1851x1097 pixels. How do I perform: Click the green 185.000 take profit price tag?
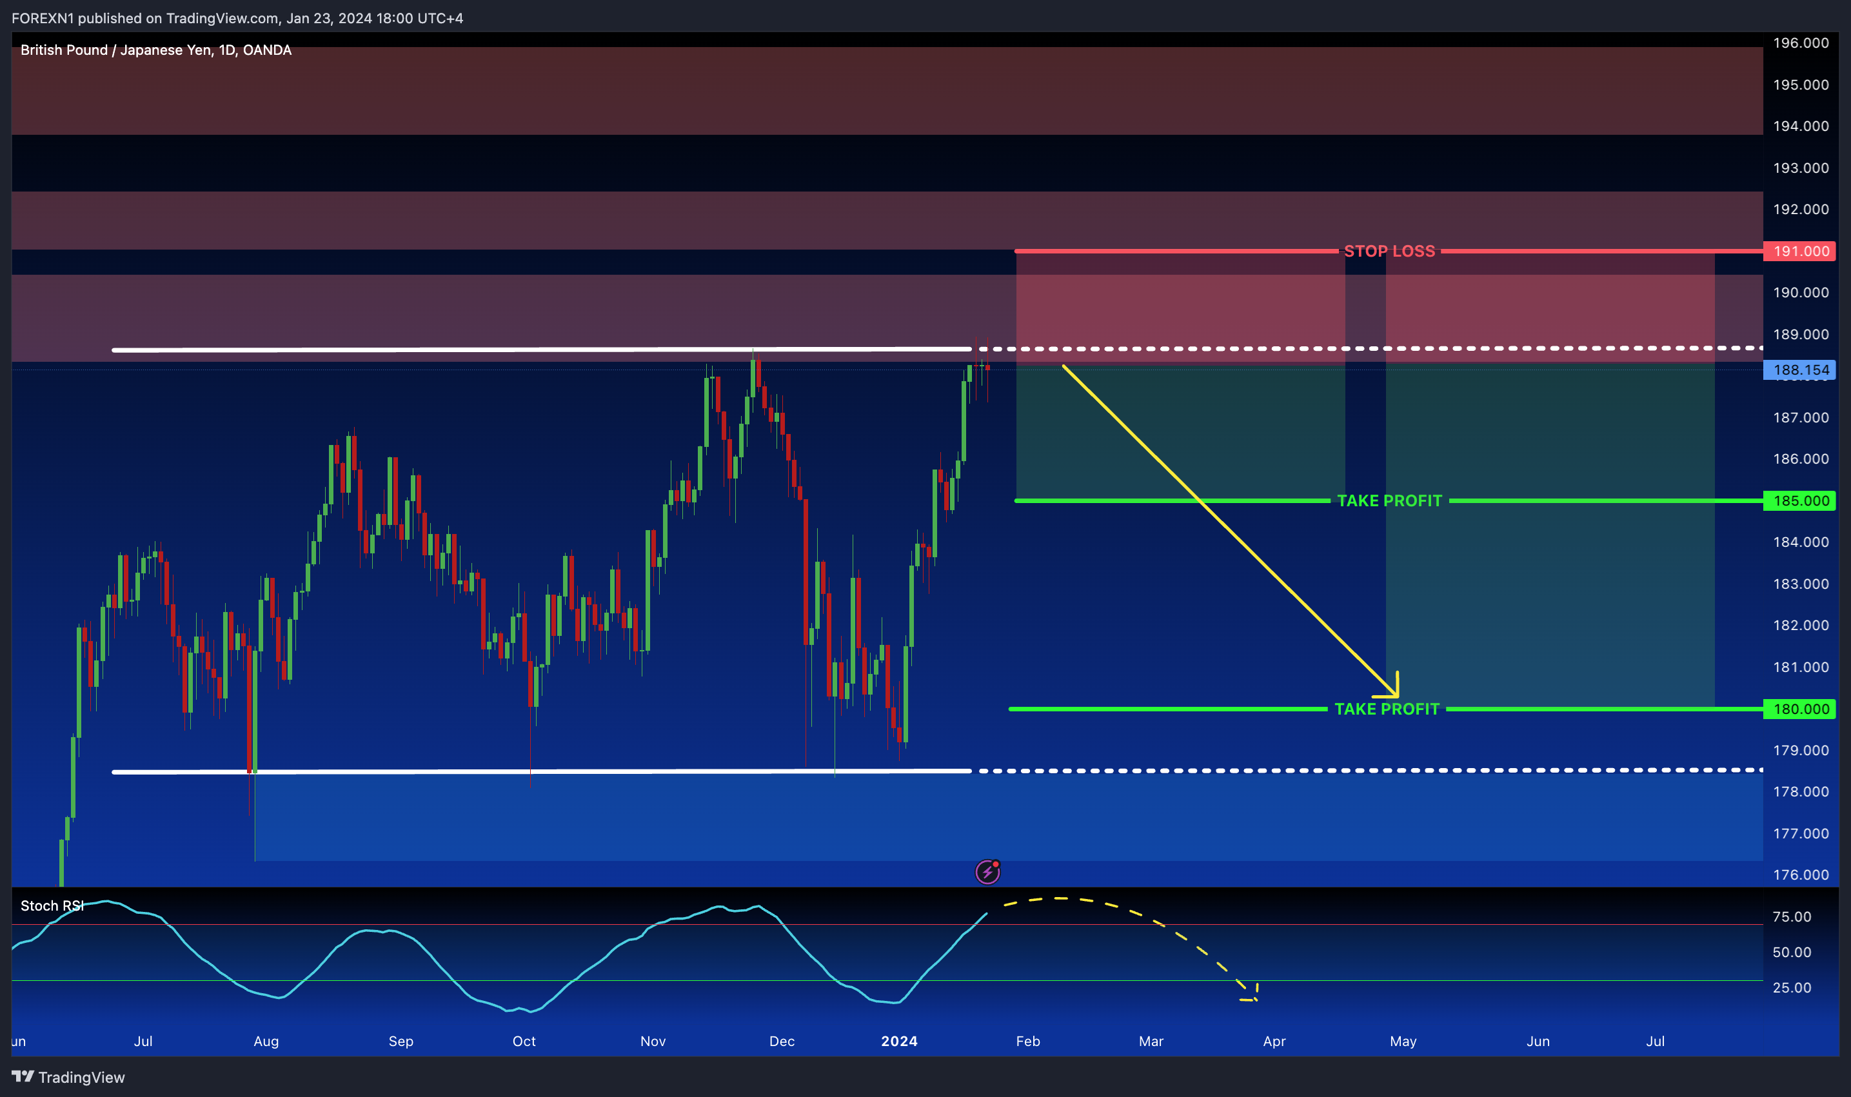pos(1800,500)
